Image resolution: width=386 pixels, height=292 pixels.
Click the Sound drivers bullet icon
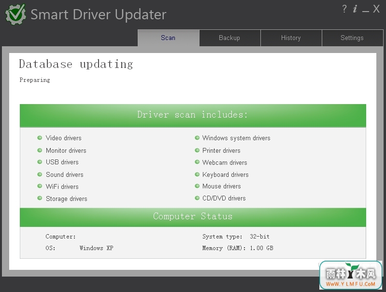pos(40,174)
